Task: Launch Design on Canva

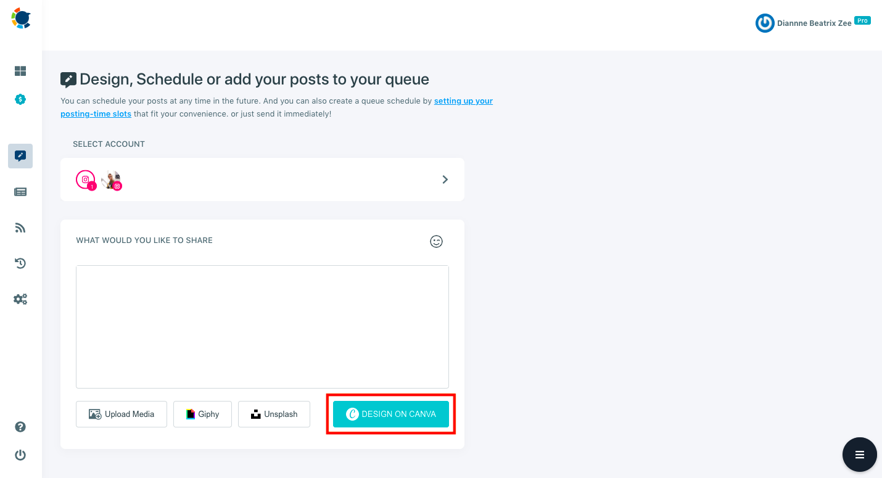Action: pos(390,414)
